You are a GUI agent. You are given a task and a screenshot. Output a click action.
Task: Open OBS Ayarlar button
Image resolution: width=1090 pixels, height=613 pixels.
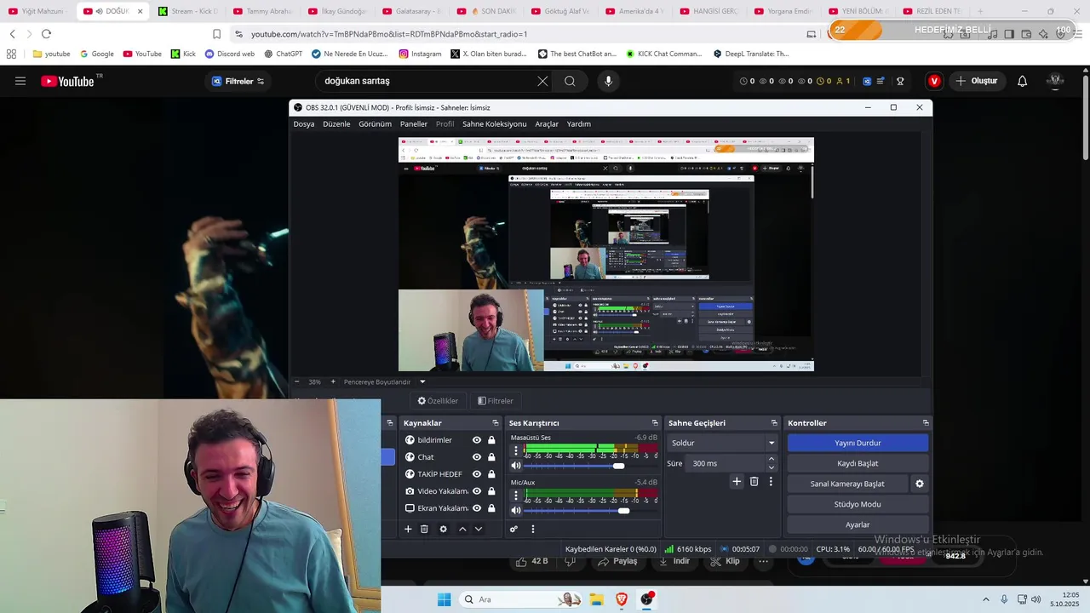coord(858,524)
